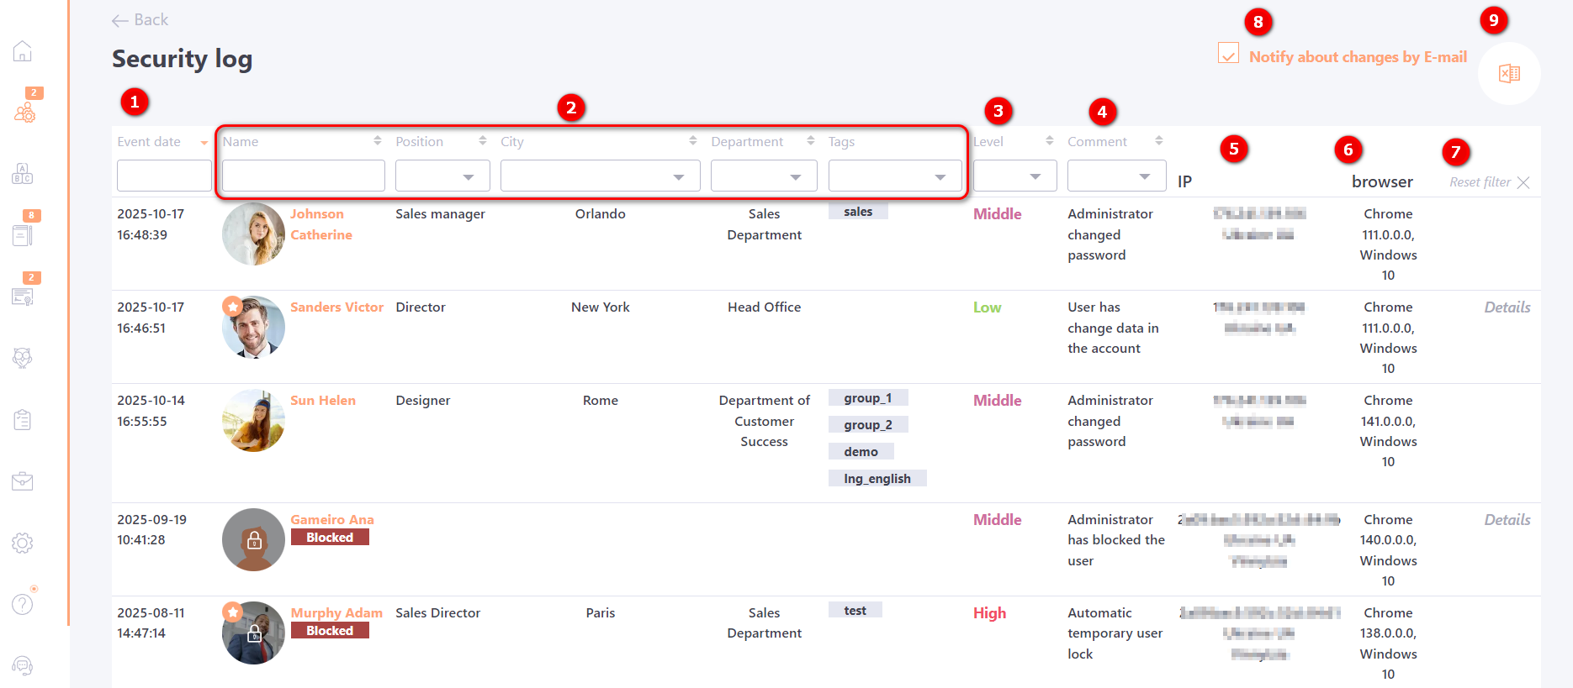Screen dimensions: 1573x688
Task: Open the support chat headset icon
Action: coord(23,666)
